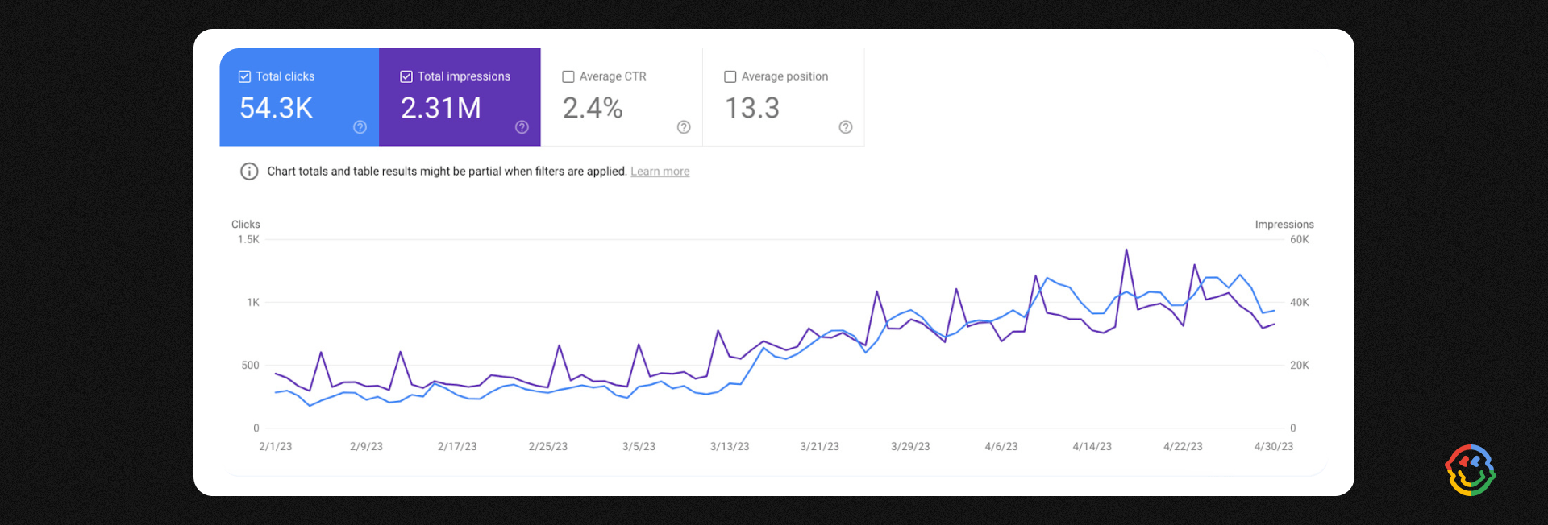Uncheck the Total clicks checkbox
The image size is (1548, 525).
(244, 76)
